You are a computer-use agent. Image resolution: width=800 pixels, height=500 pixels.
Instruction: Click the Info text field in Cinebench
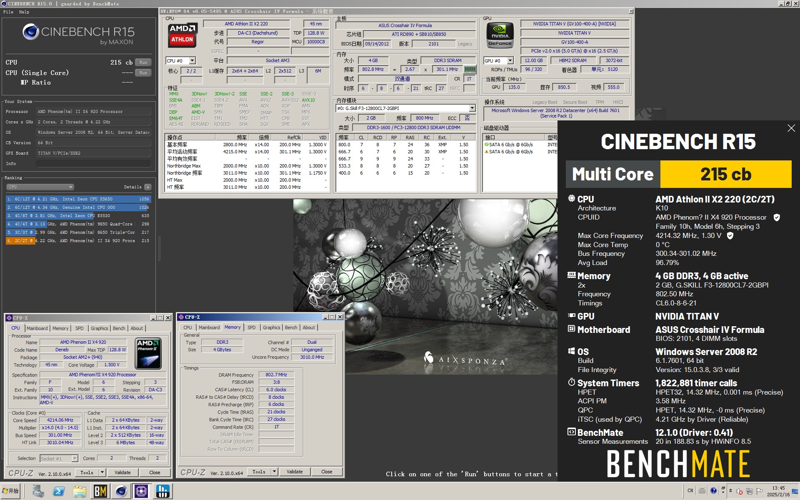pos(93,164)
